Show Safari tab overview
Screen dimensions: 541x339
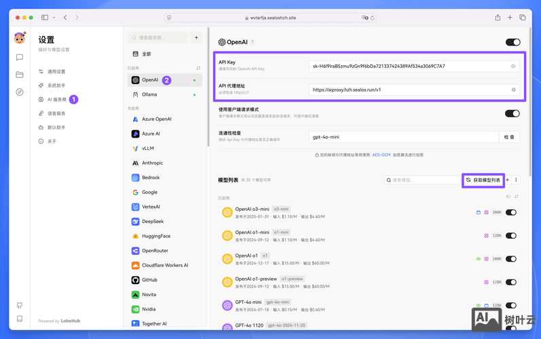[523, 18]
